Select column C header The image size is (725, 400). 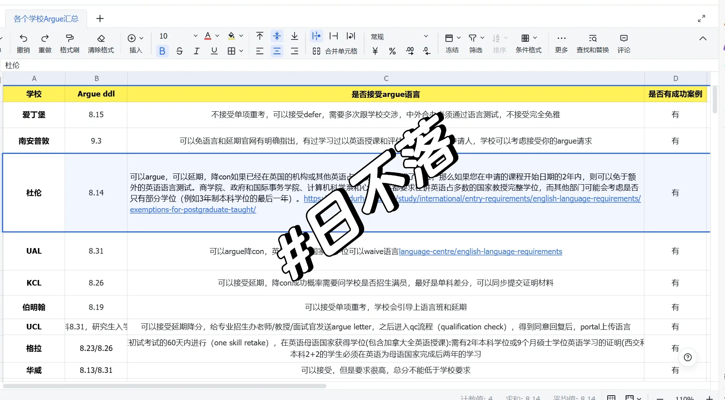386,79
